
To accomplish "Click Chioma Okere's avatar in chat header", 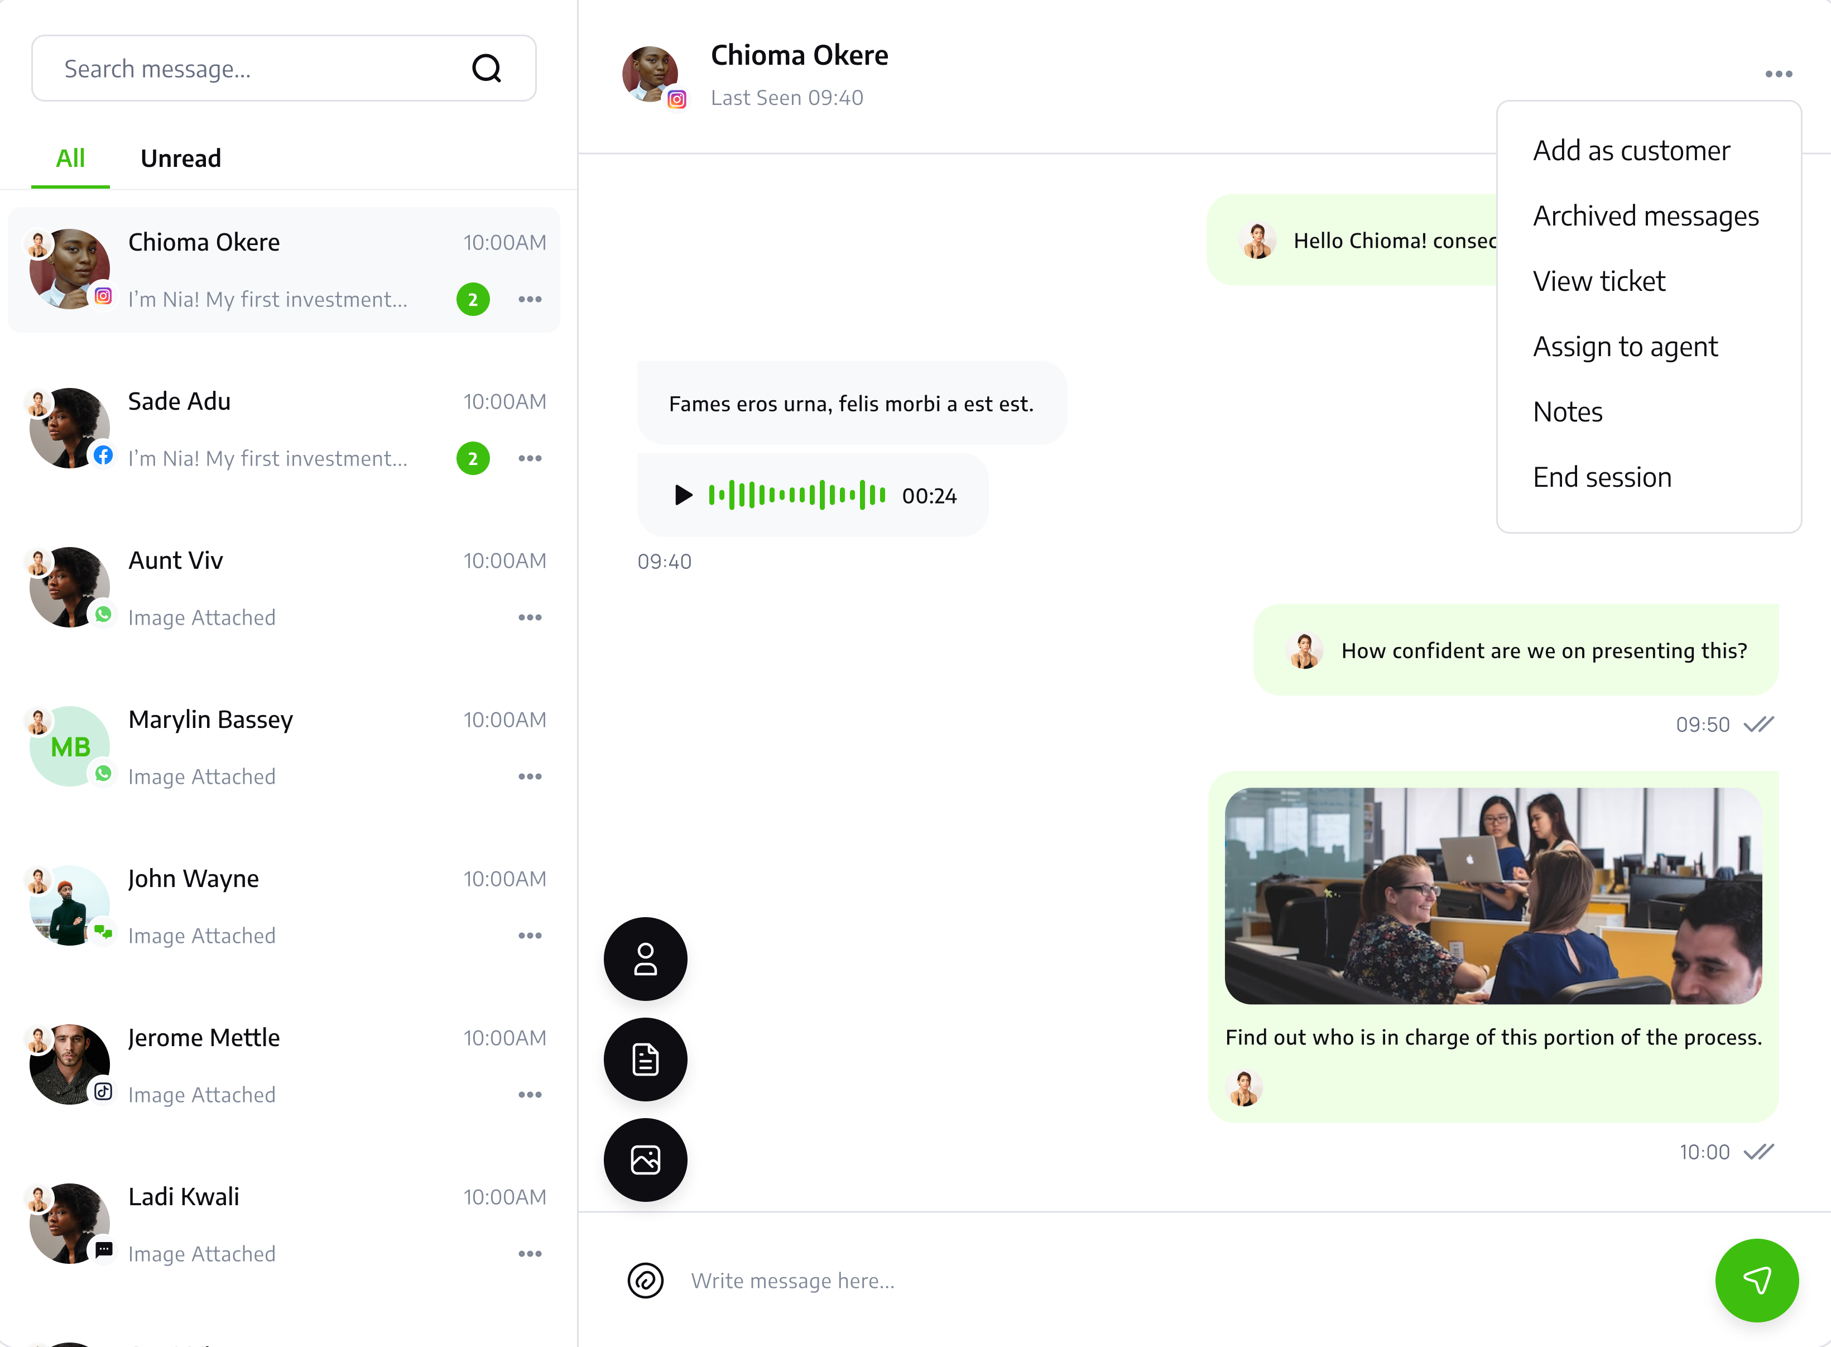I will point(650,73).
